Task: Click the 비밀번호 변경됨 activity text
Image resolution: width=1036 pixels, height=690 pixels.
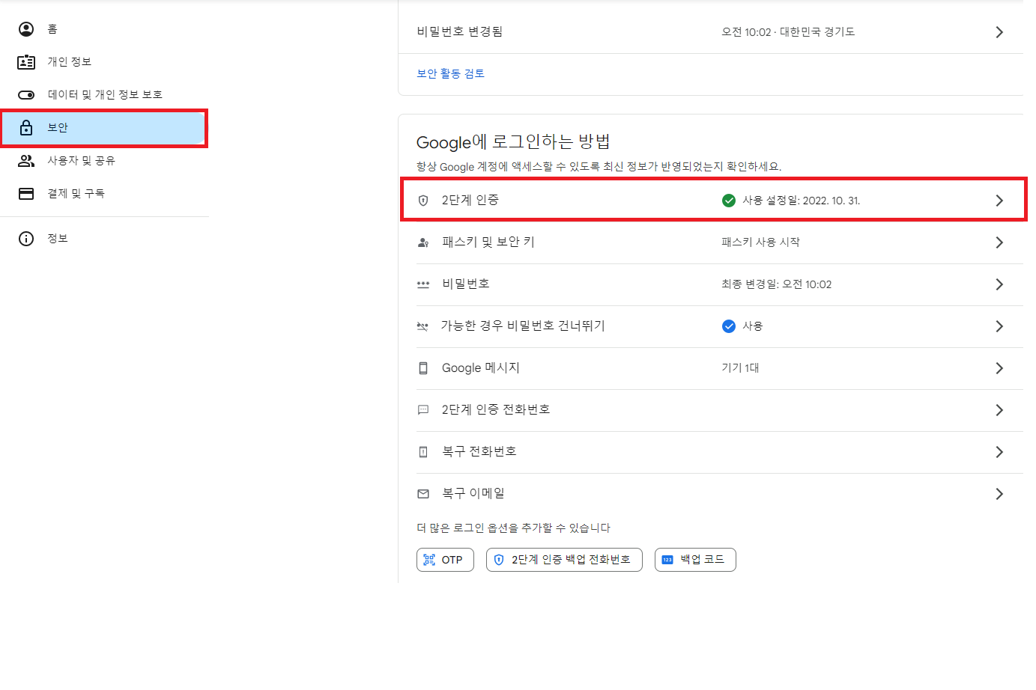Action: tap(459, 31)
